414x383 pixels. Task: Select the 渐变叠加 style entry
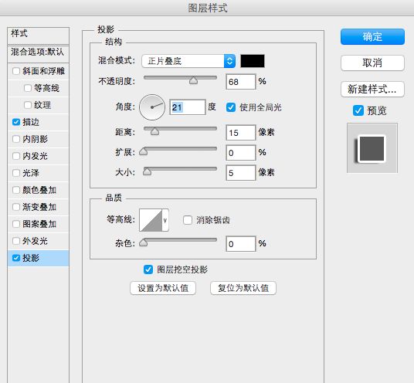coord(39,207)
